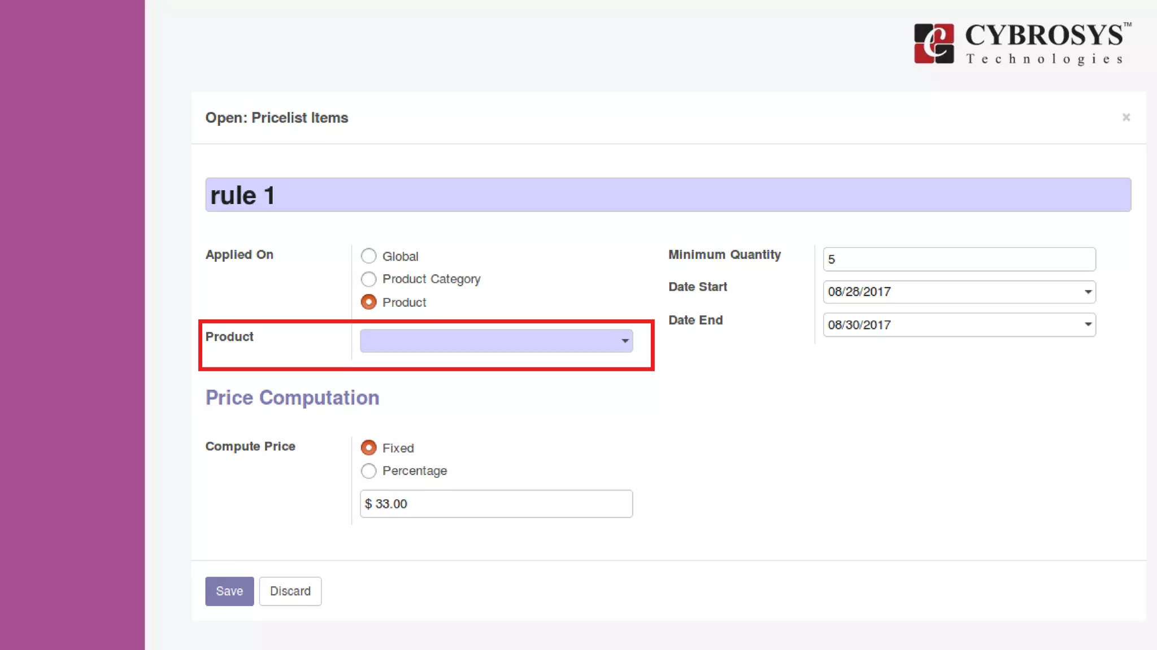Screen dimensions: 1157x650
Task: Click the Price Computation heading
Action: (x=292, y=398)
